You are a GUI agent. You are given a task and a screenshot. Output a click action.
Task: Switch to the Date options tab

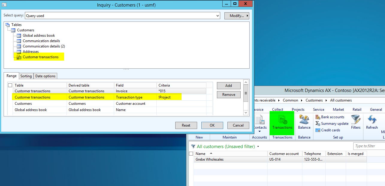[45, 76]
